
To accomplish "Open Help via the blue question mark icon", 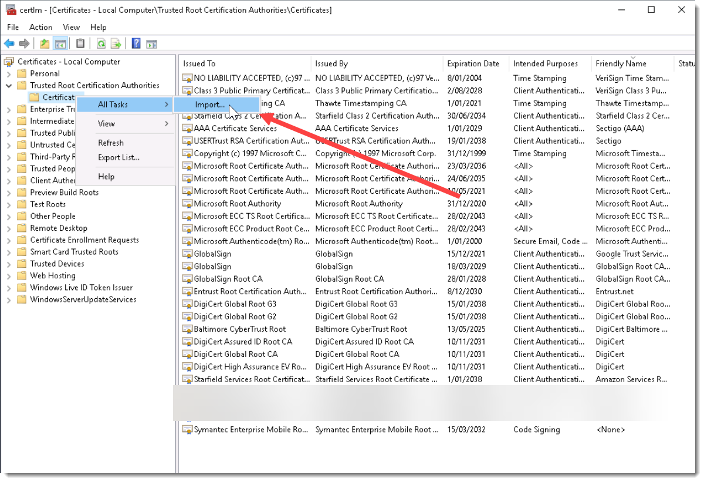I will point(136,43).
